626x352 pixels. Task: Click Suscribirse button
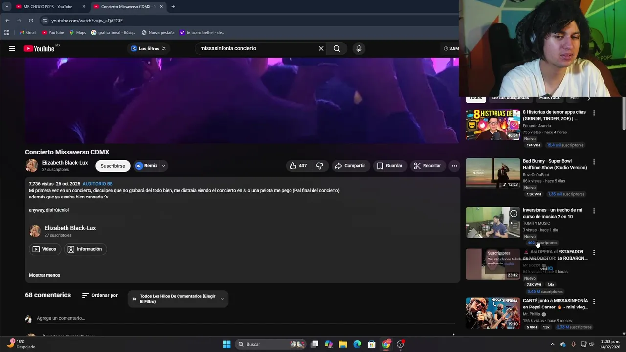(x=112, y=166)
